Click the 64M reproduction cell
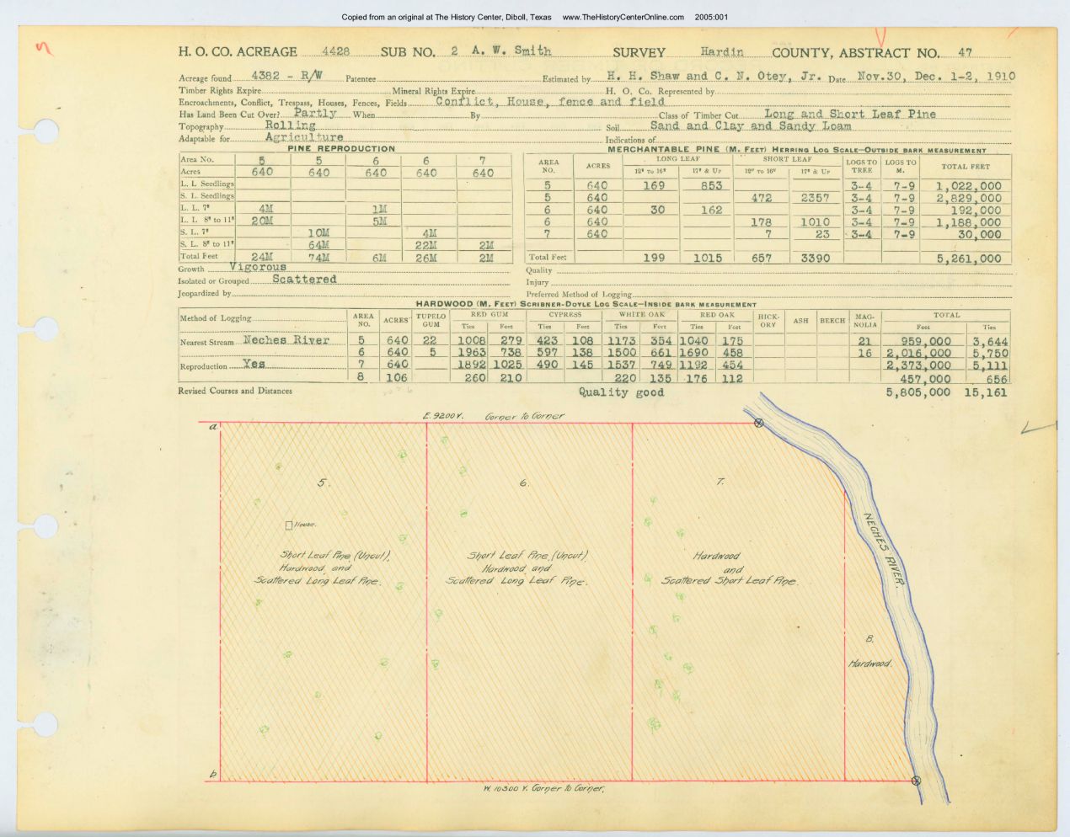 click(318, 245)
